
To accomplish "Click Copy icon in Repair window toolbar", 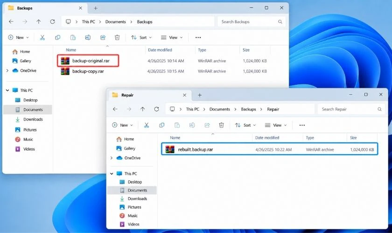I will [x=162, y=125].
